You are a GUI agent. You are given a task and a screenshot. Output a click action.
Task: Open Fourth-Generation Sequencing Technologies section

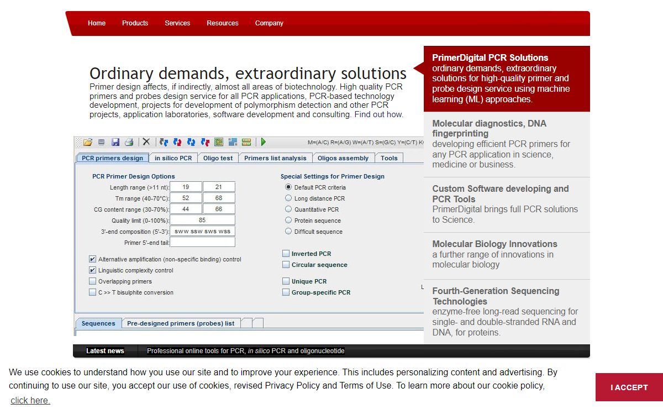[507, 312]
